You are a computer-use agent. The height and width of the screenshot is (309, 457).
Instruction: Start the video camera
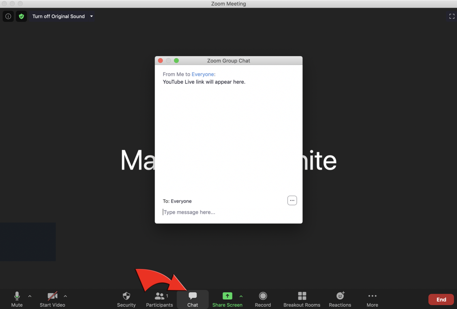52,299
